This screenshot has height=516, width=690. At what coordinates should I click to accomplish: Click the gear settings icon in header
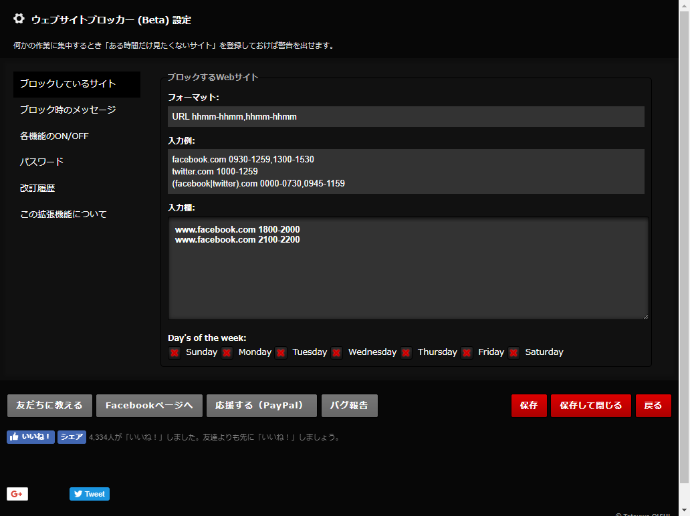point(19,19)
